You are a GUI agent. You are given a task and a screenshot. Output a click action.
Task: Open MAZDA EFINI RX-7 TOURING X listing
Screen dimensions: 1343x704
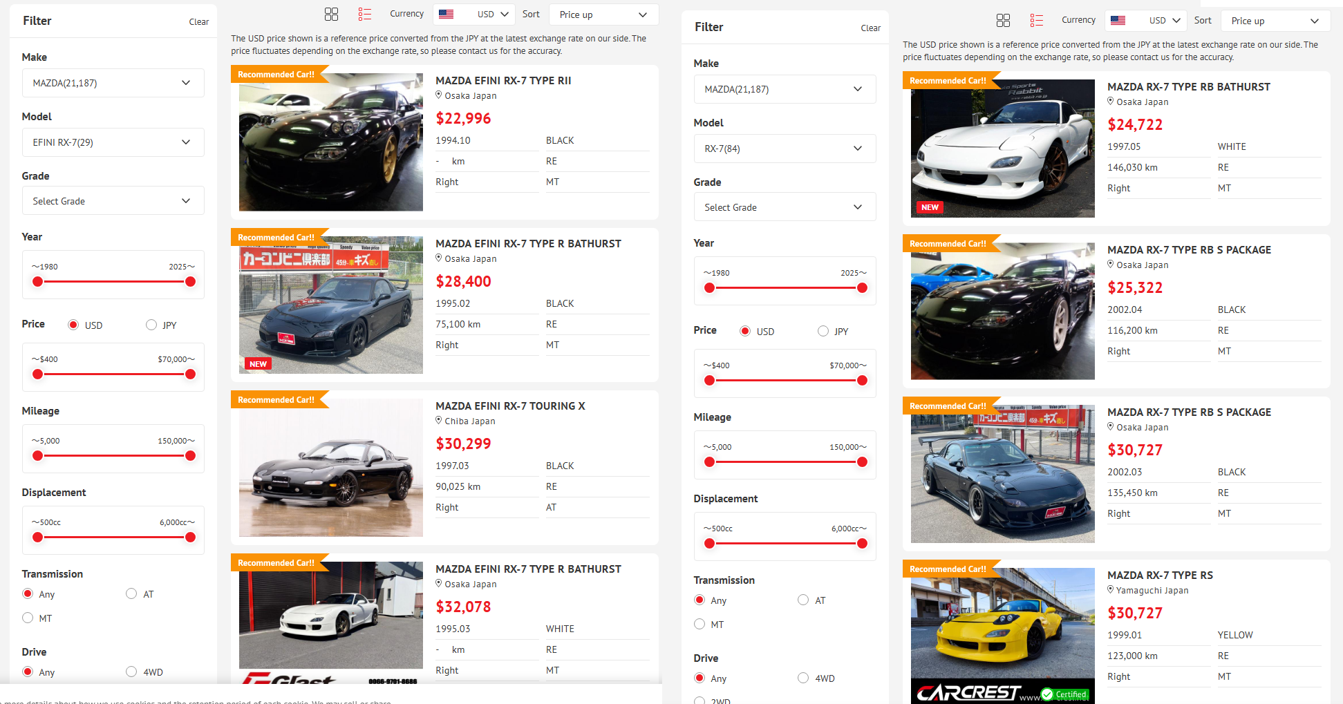point(510,406)
